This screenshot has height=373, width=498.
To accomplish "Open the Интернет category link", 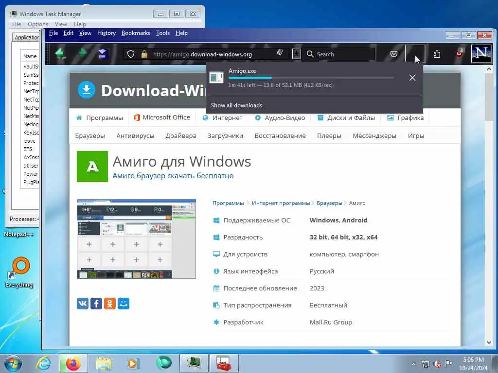I will click(222, 118).
